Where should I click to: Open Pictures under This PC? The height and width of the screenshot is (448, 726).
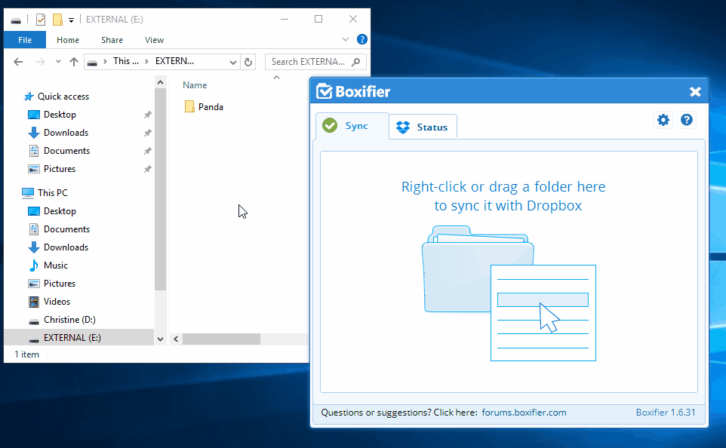click(x=60, y=284)
